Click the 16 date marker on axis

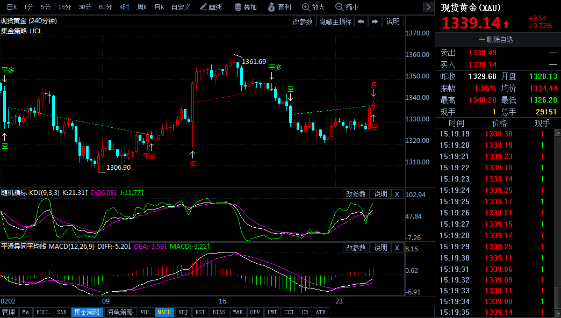coord(222,301)
